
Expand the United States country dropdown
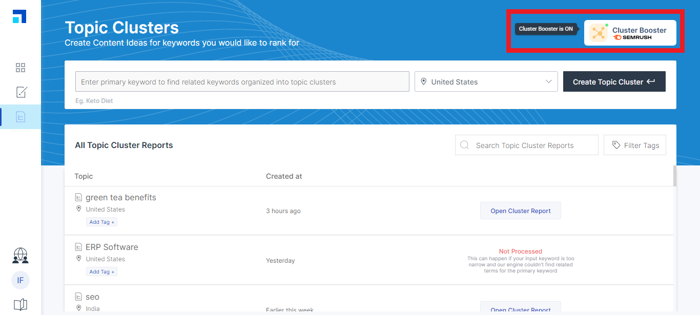486,82
